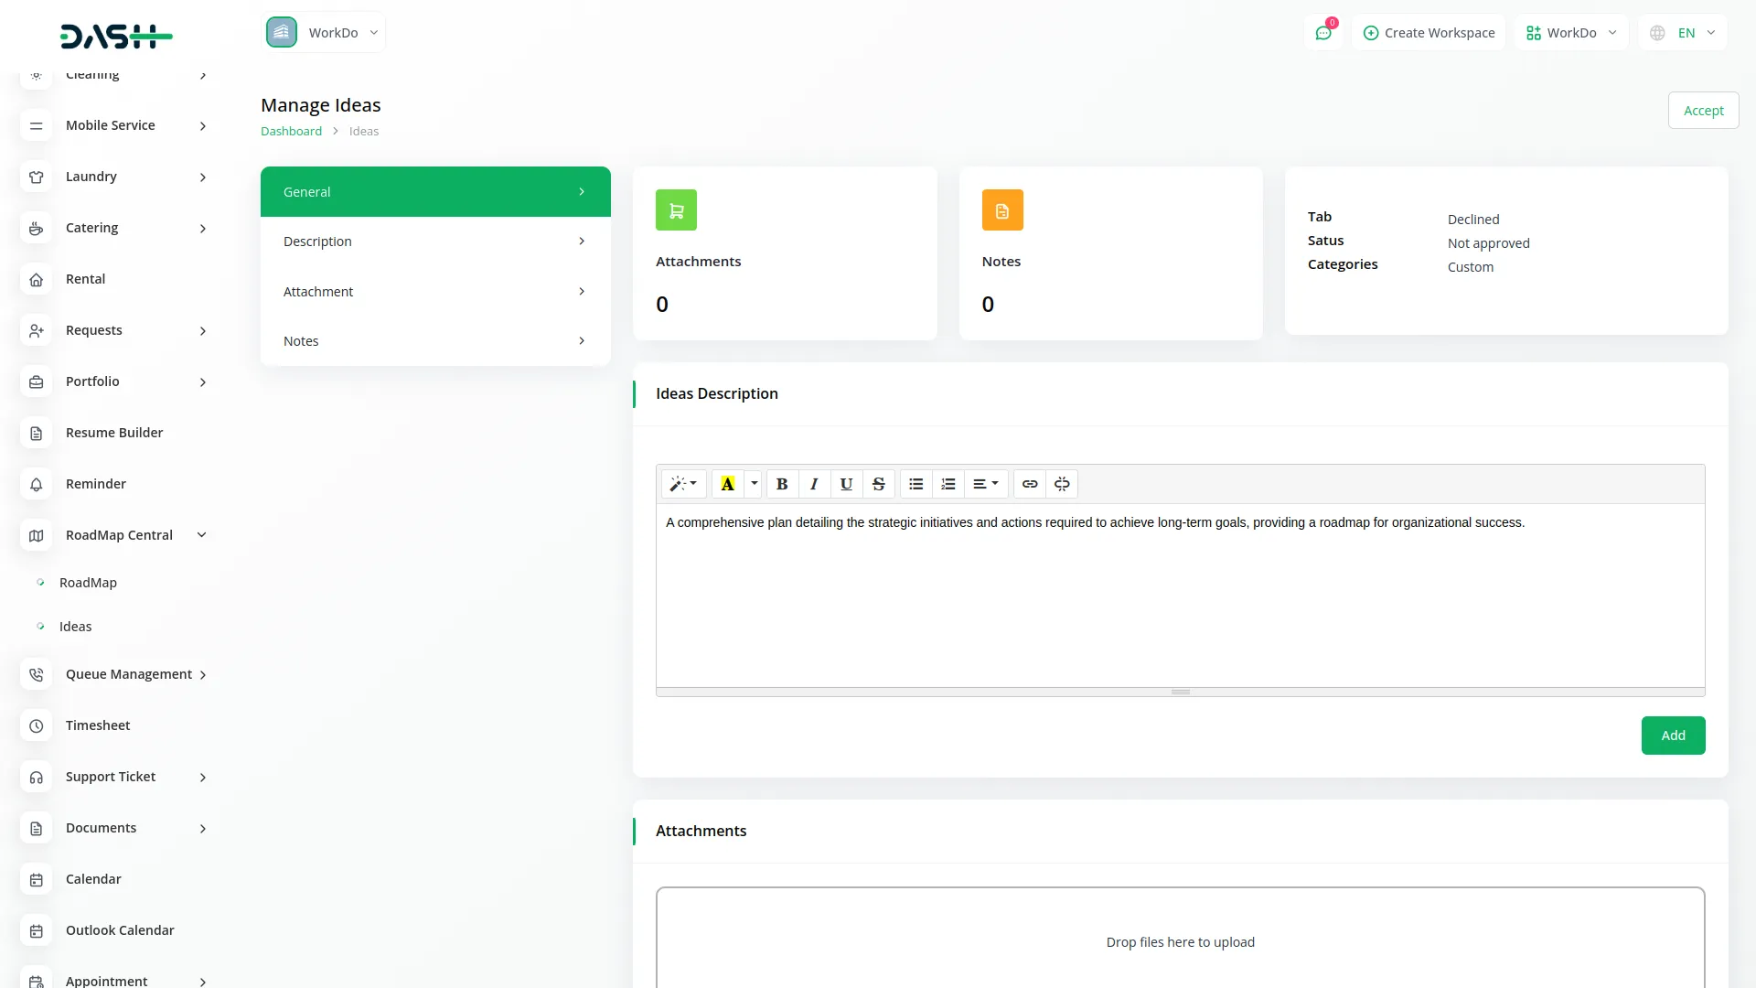Collapse the RoadMap Central menu
Screen dimensions: 1756x988
pos(119,535)
